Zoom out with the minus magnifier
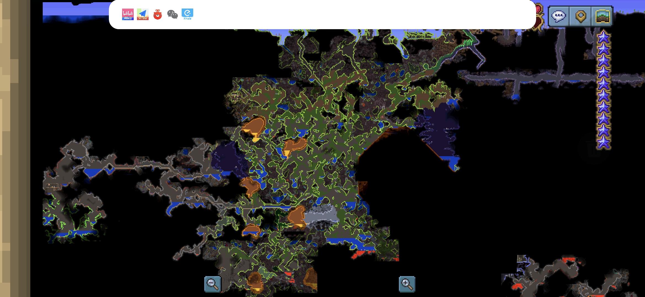Screen dimensions: 645x297 pyautogui.click(x=213, y=284)
